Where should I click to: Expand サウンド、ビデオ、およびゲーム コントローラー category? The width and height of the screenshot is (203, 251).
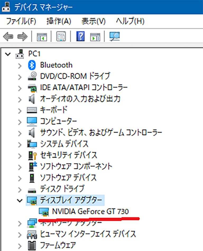point(20,133)
